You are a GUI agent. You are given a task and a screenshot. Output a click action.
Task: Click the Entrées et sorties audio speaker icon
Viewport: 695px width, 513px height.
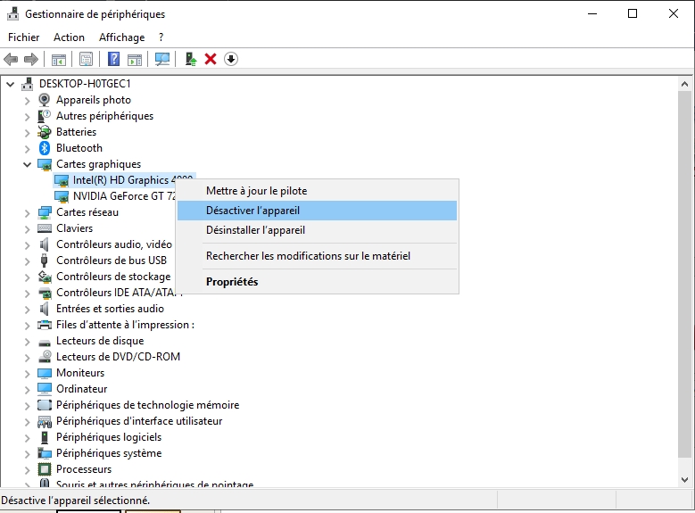(x=45, y=309)
